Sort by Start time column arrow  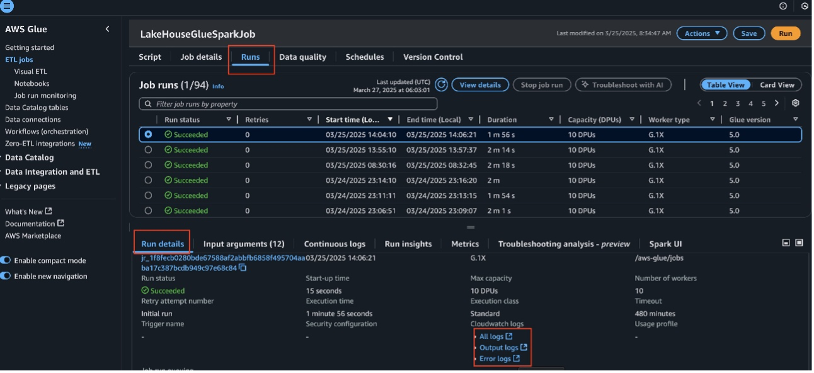pos(390,119)
